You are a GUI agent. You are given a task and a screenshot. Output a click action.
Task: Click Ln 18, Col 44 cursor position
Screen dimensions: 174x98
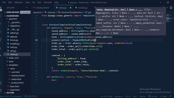pyautogui.click(x=107, y=96)
